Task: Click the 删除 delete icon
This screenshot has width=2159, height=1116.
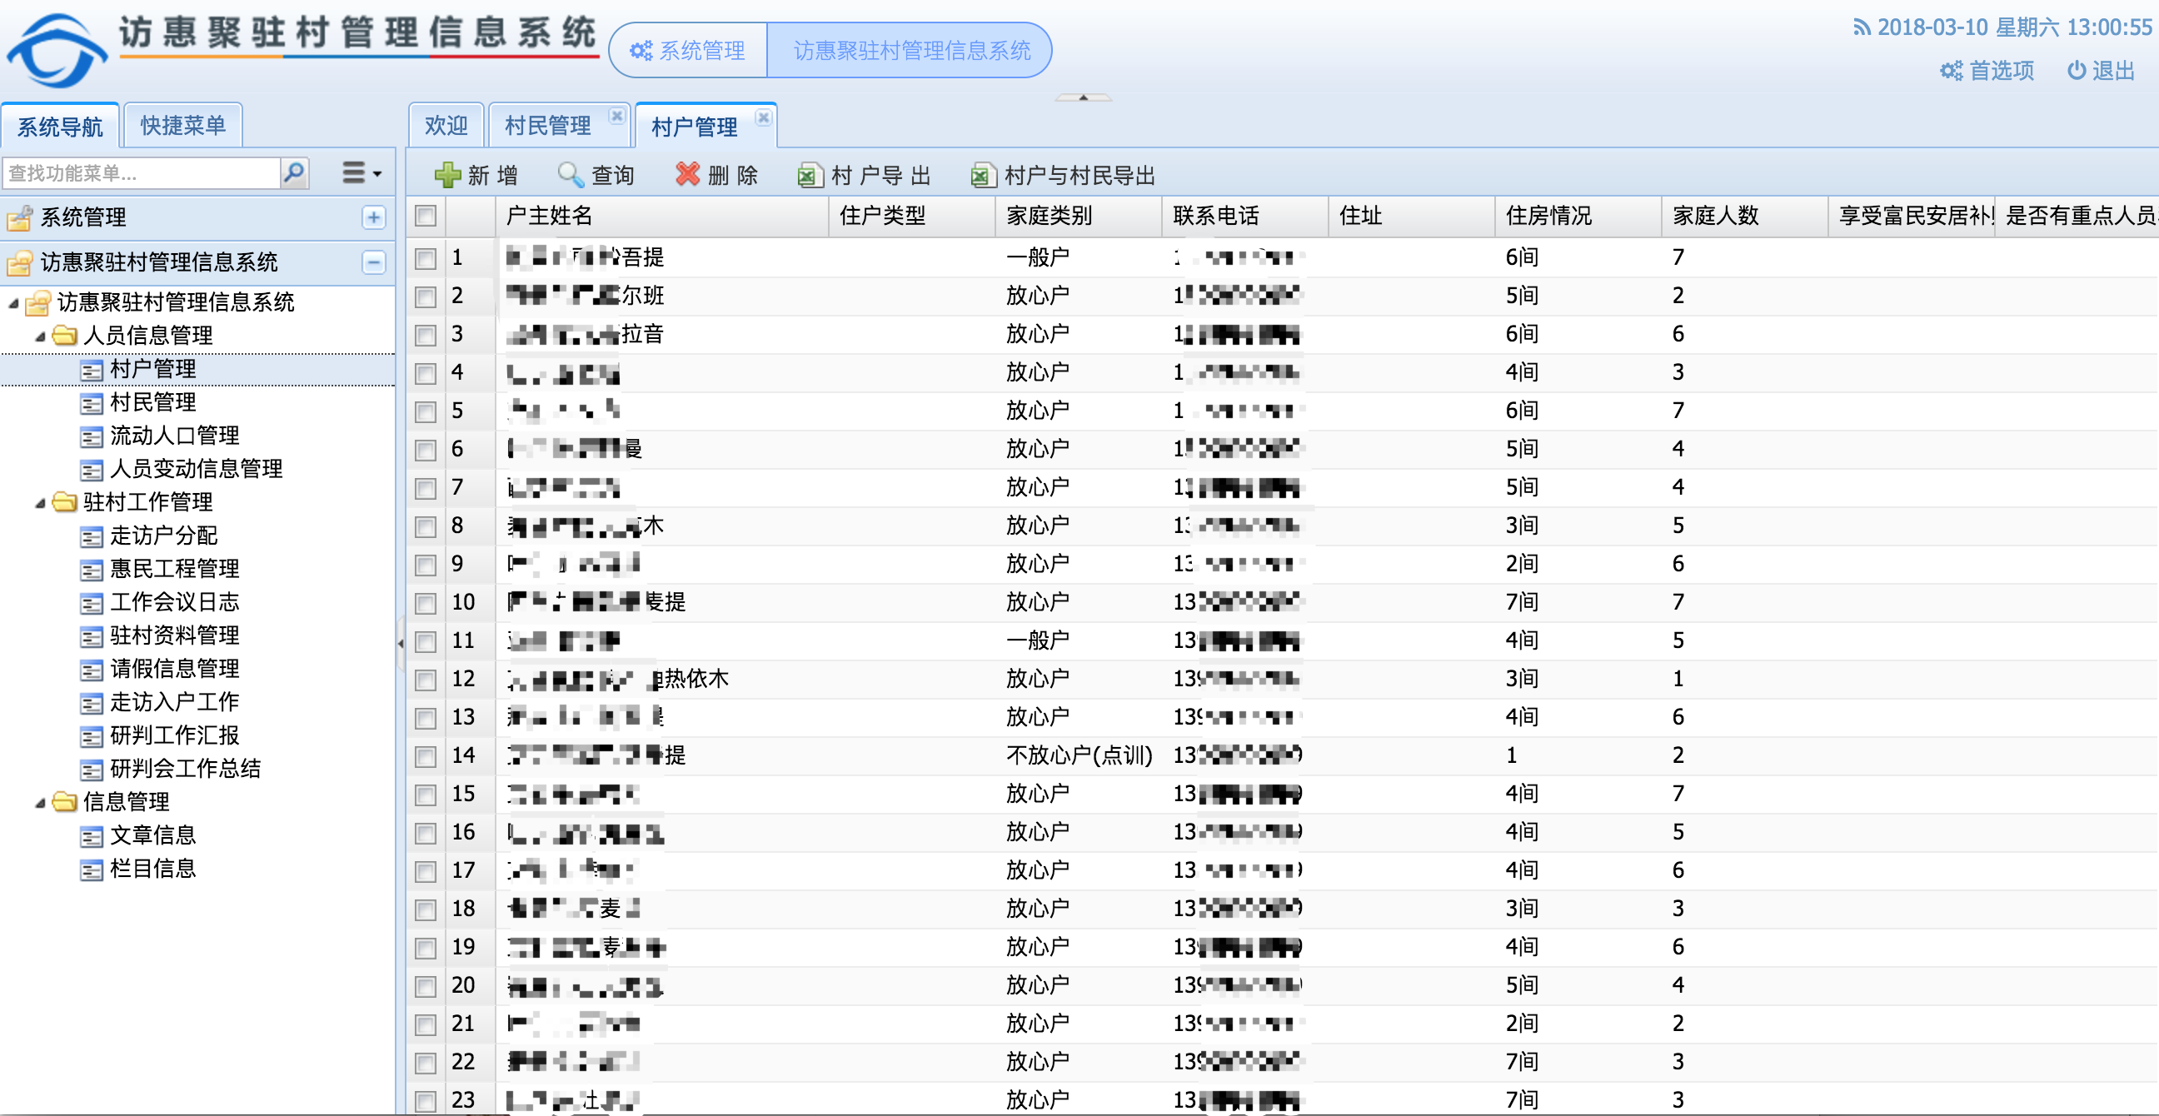Action: coord(687,174)
